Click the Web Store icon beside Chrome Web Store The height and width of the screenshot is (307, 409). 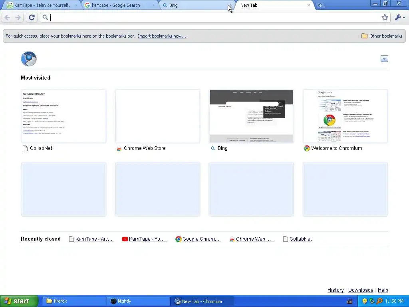(119, 149)
